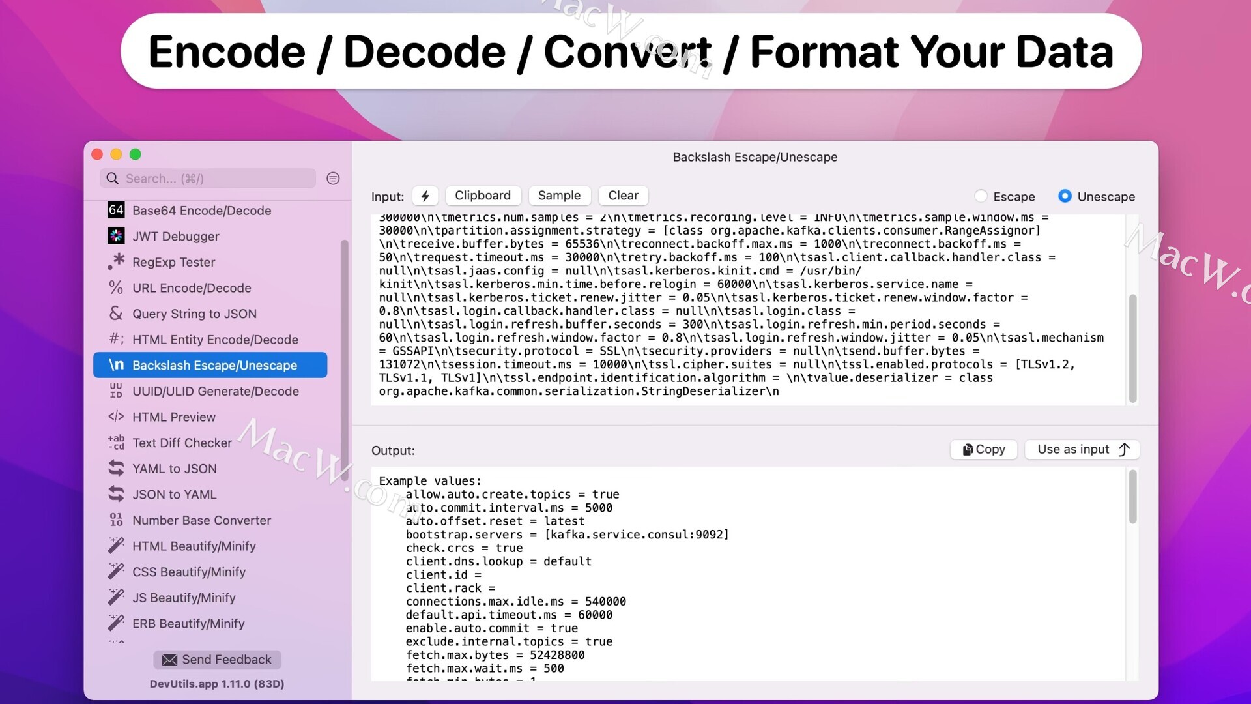Copy the output text
The height and width of the screenshot is (704, 1251).
(983, 449)
